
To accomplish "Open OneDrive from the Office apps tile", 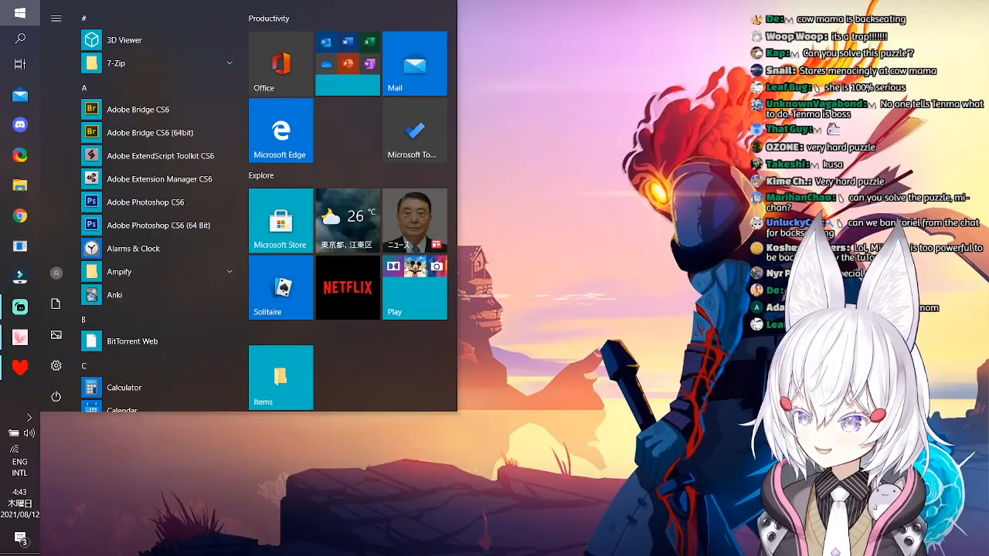I will click(326, 64).
